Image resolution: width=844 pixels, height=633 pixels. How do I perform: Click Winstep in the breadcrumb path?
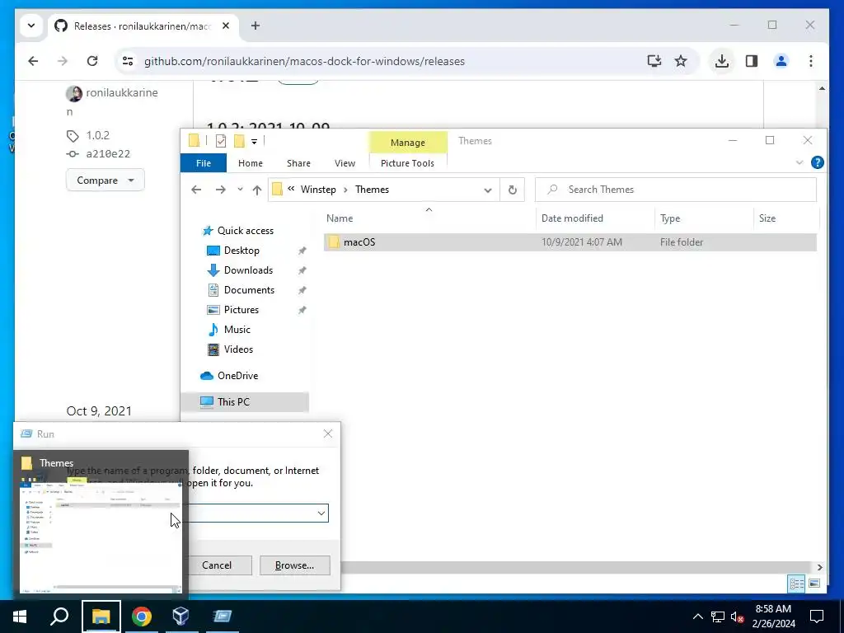[x=318, y=190]
